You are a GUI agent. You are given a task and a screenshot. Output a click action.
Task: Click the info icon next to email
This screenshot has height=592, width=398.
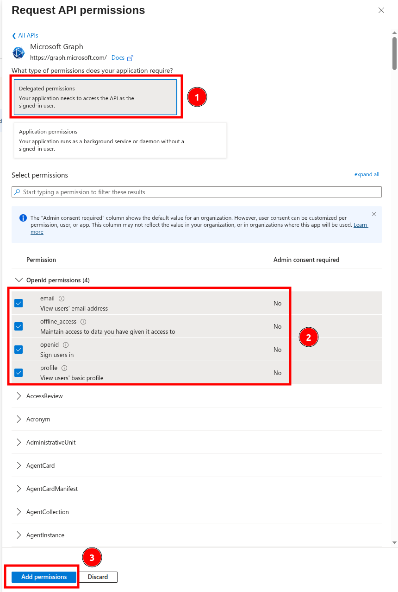pyautogui.click(x=62, y=299)
